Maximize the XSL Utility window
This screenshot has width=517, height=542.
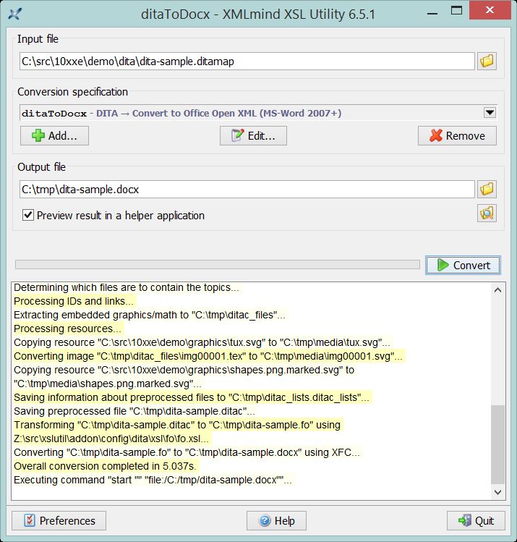pyautogui.click(x=456, y=11)
